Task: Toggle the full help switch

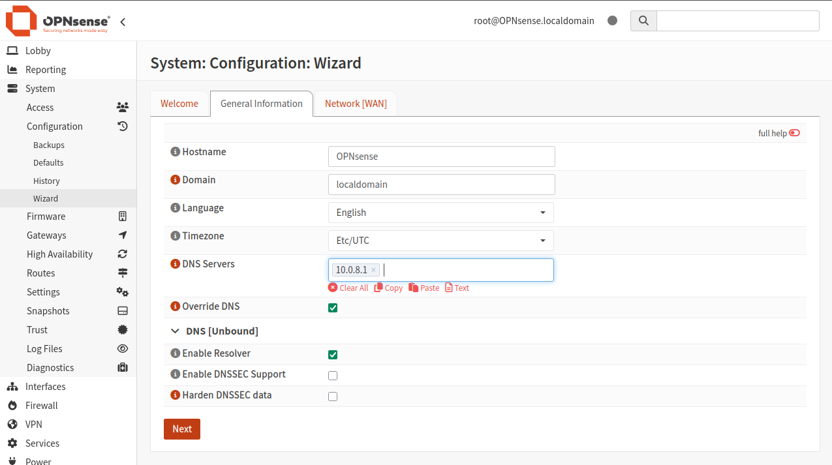Action: pos(793,132)
